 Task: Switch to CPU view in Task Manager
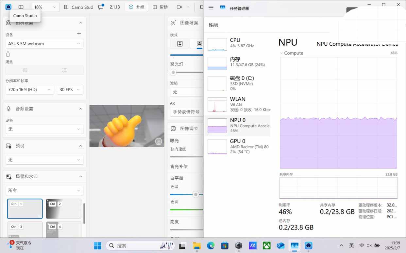pos(239,43)
